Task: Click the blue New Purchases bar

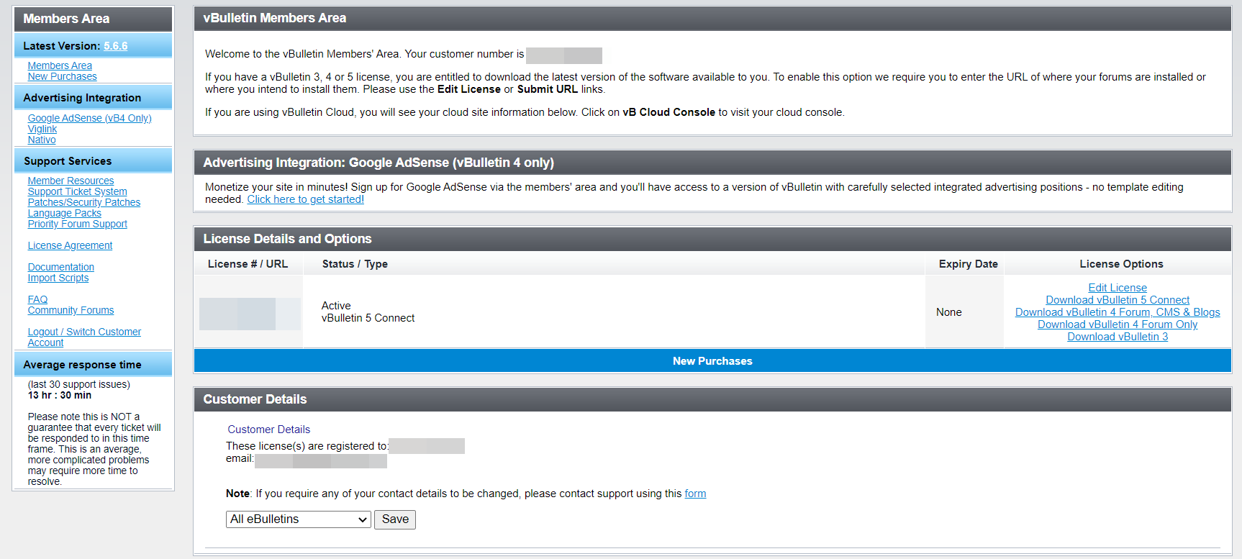Action: [x=712, y=361]
